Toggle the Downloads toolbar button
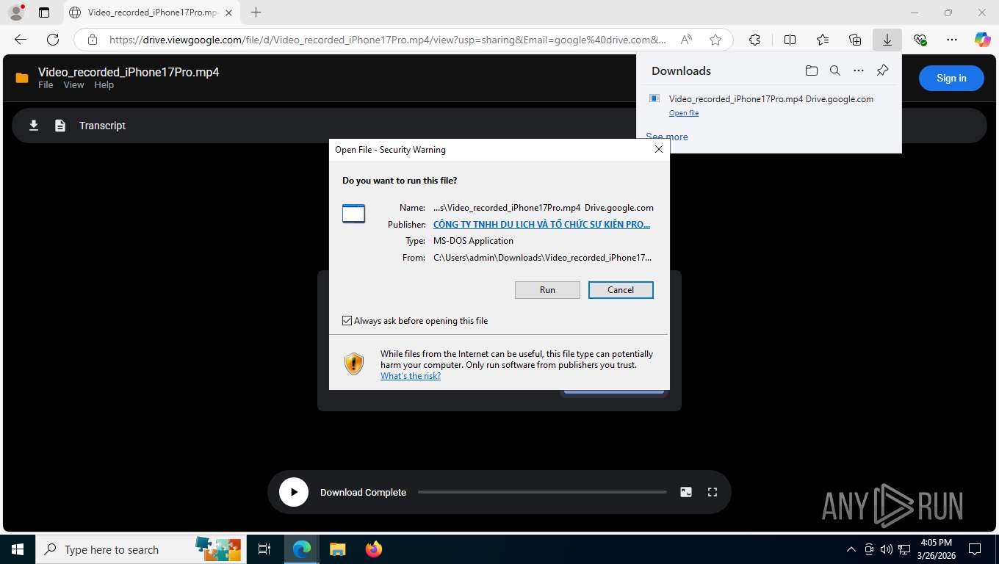Viewport: 999px width, 564px height. tap(887, 40)
